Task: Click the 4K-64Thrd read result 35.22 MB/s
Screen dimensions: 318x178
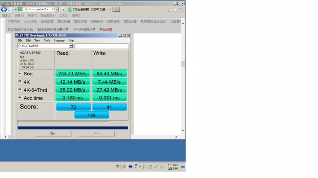Action: click(x=72, y=90)
